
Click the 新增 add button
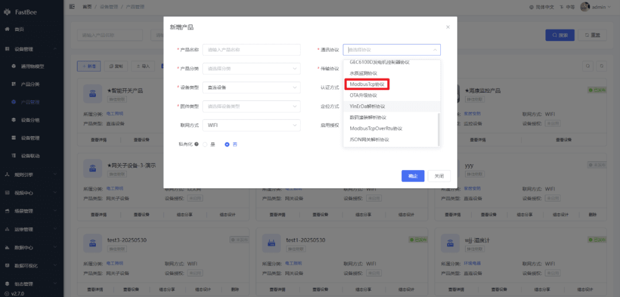pyautogui.click(x=89, y=66)
